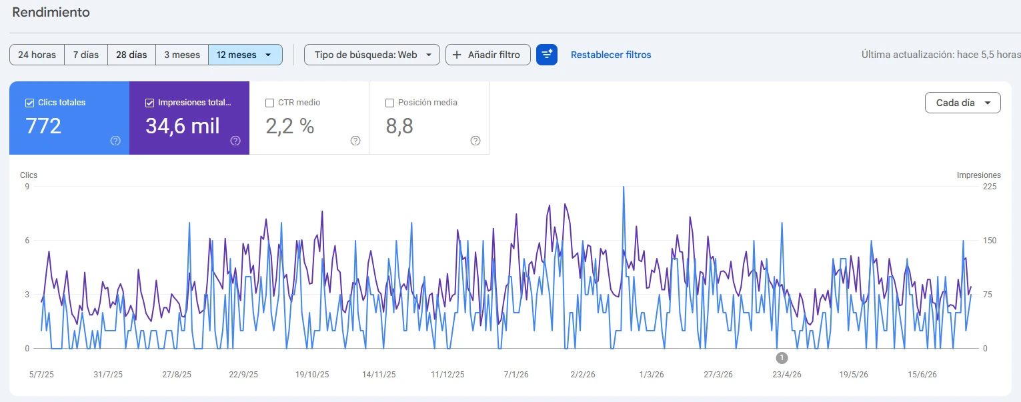This screenshot has height=402, width=1021.
Task: Click the 1/3/26 date axis label
Action: [652, 375]
